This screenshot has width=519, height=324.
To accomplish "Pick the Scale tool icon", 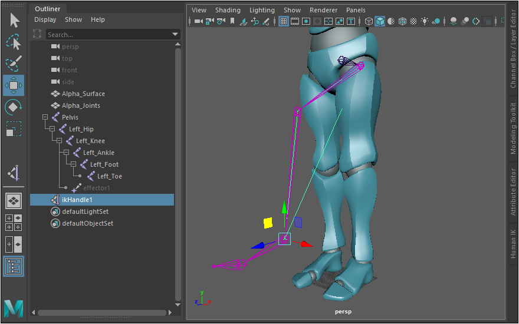I will [x=14, y=128].
